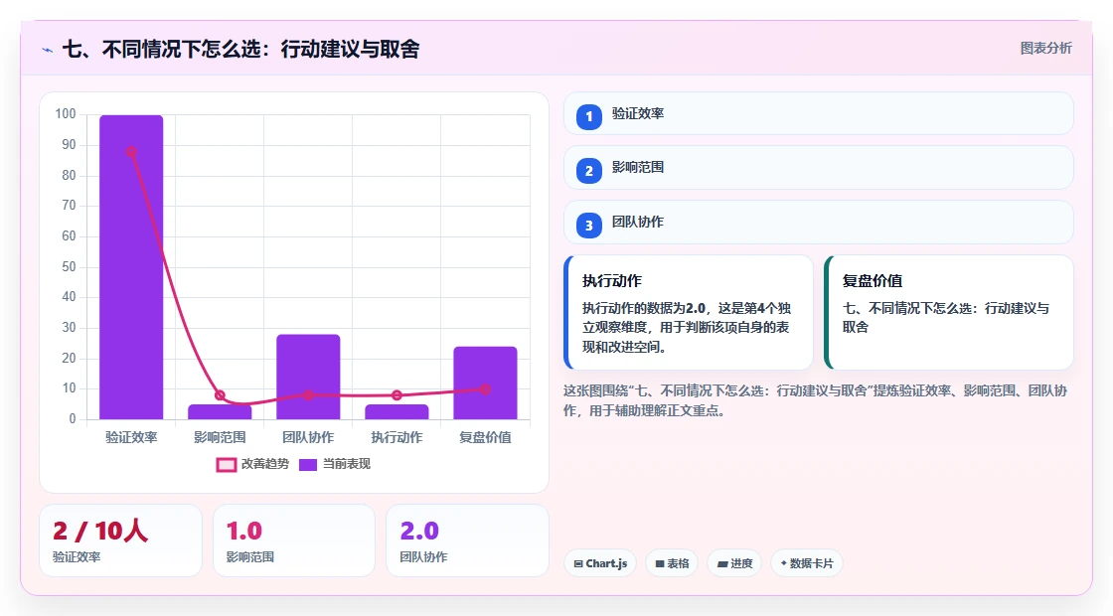The height and width of the screenshot is (616, 1113).
Task: Click the y-axis value 100
Action: point(66,114)
